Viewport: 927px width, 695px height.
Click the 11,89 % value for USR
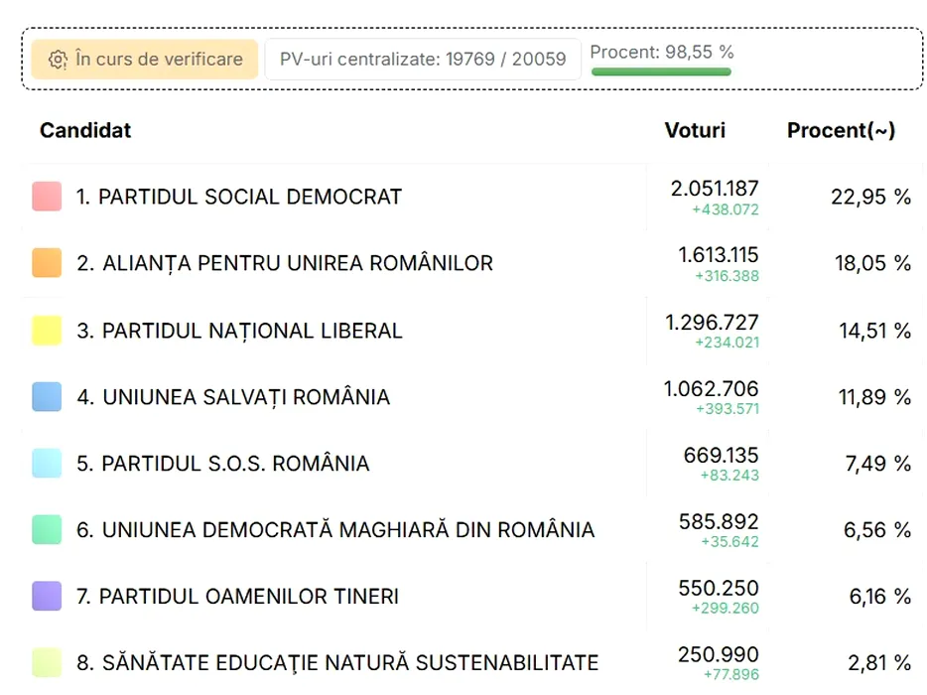pyautogui.click(x=874, y=397)
